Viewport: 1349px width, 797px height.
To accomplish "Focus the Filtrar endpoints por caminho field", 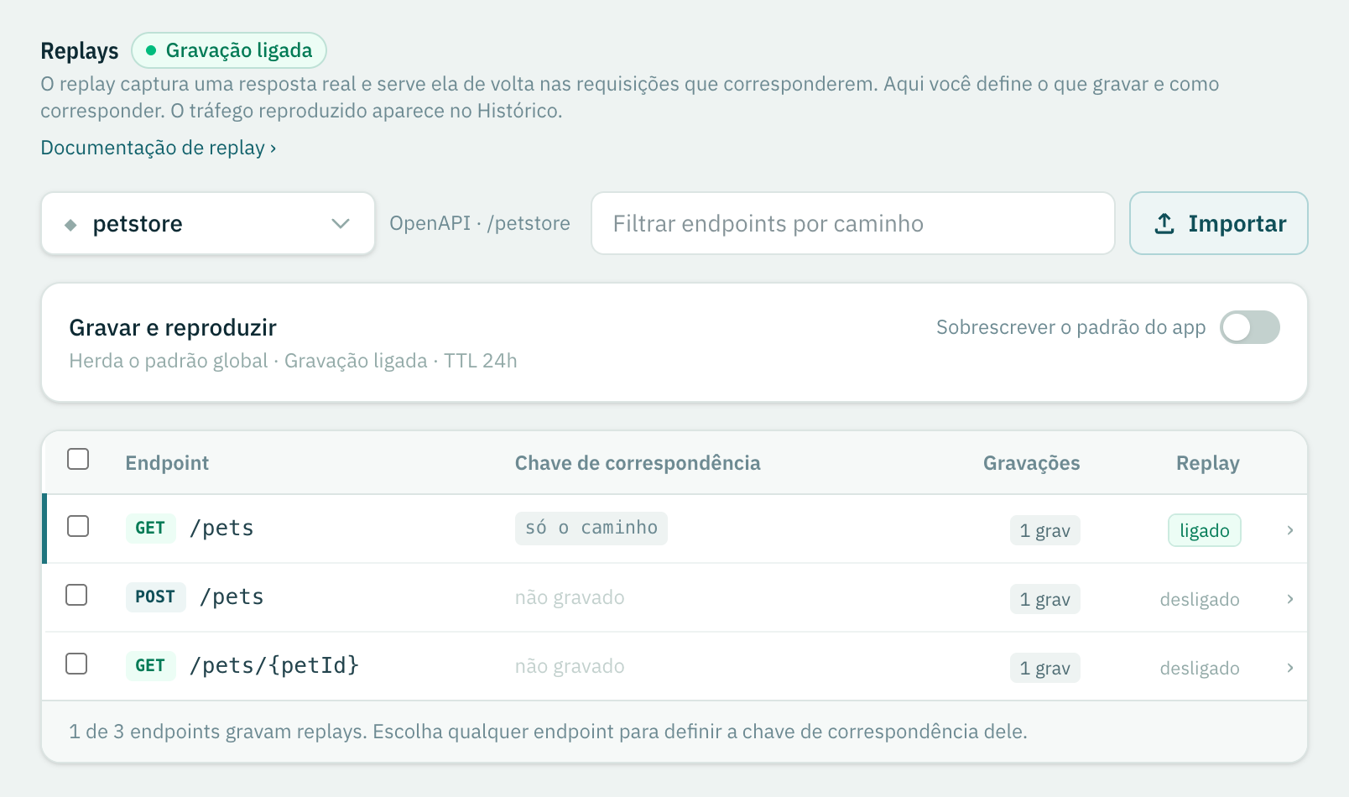I will pos(853,223).
